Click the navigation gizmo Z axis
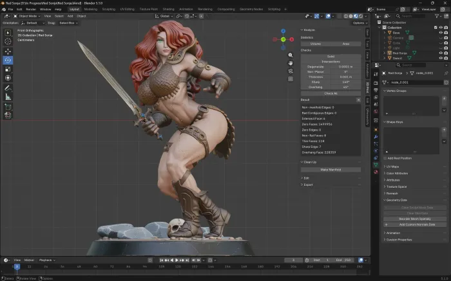The image size is (451, 281). [x=283, y=31]
